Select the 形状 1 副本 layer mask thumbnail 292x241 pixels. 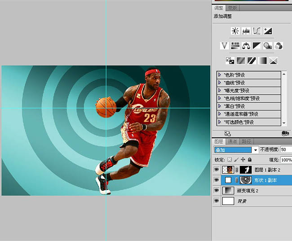[x=246, y=180]
